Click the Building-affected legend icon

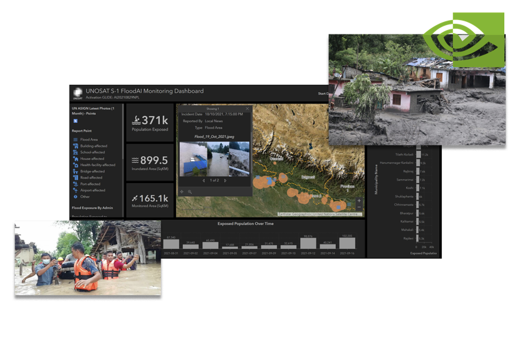[x=76, y=146]
